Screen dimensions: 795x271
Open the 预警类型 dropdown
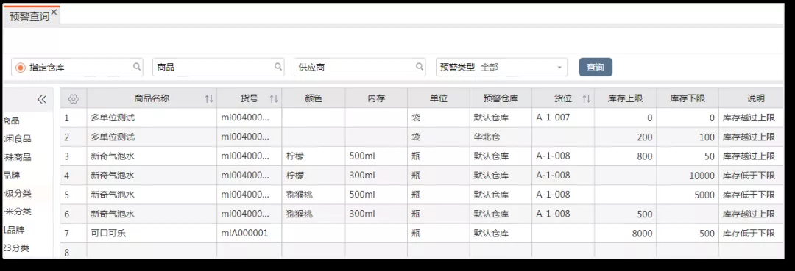(501, 68)
